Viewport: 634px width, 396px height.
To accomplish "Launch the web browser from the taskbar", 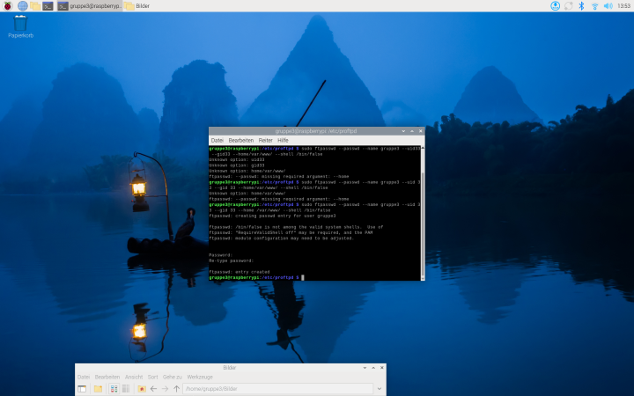I will click(22, 6).
